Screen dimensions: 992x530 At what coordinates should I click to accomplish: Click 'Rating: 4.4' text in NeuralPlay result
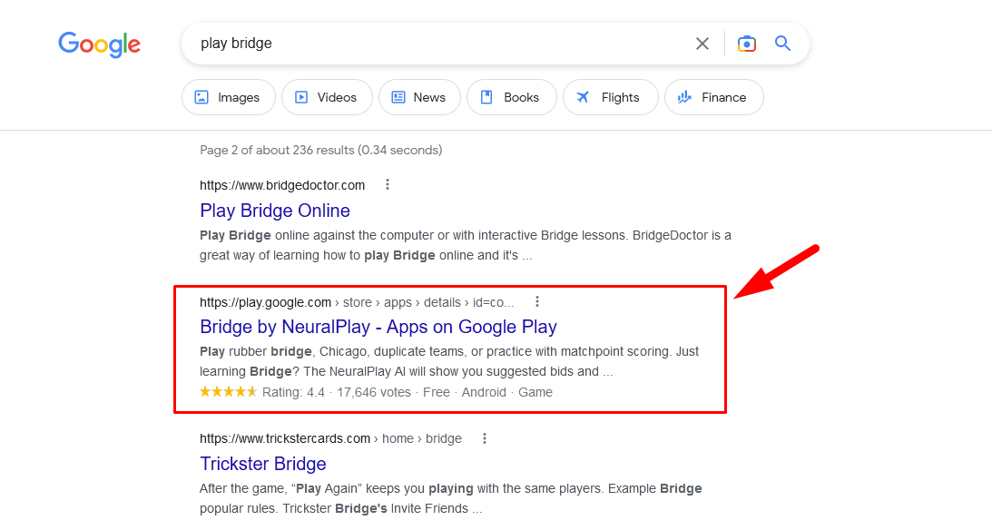(293, 392)
